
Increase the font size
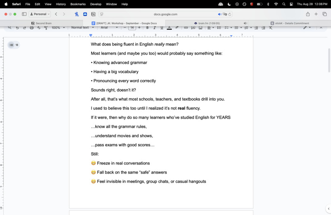pyautogui.click(x=139, y=28)
